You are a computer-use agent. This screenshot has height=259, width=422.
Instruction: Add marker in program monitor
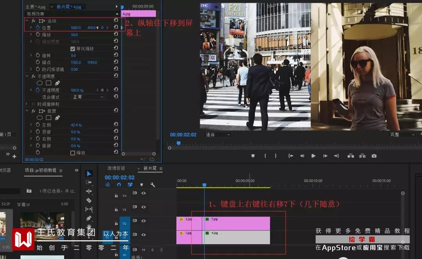coord(253,156)
